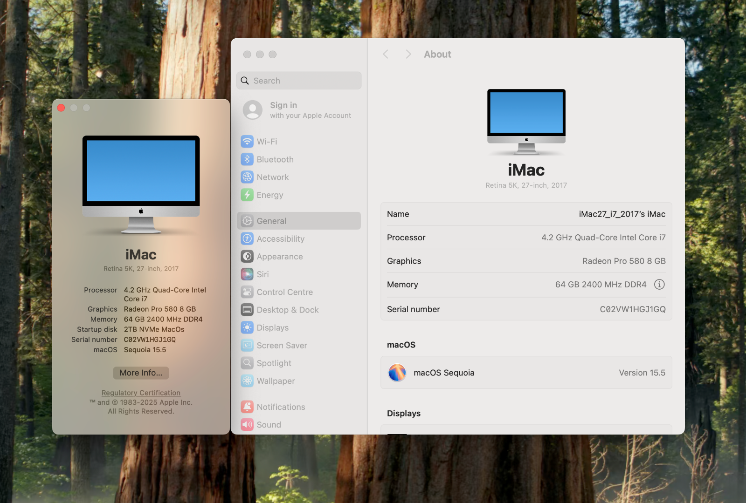Click the serial number in the About pane
Screen dimensions: 746x503
pos(632,309)
